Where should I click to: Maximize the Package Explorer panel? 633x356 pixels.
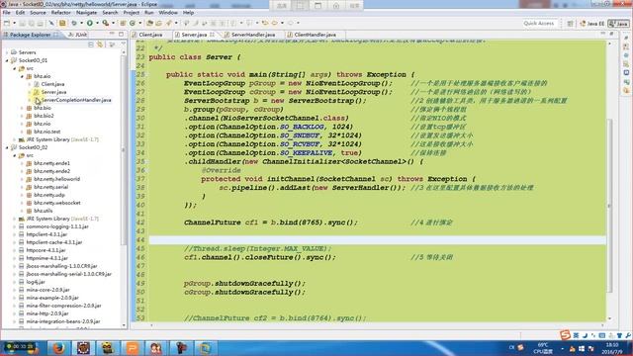pos(121,35)
